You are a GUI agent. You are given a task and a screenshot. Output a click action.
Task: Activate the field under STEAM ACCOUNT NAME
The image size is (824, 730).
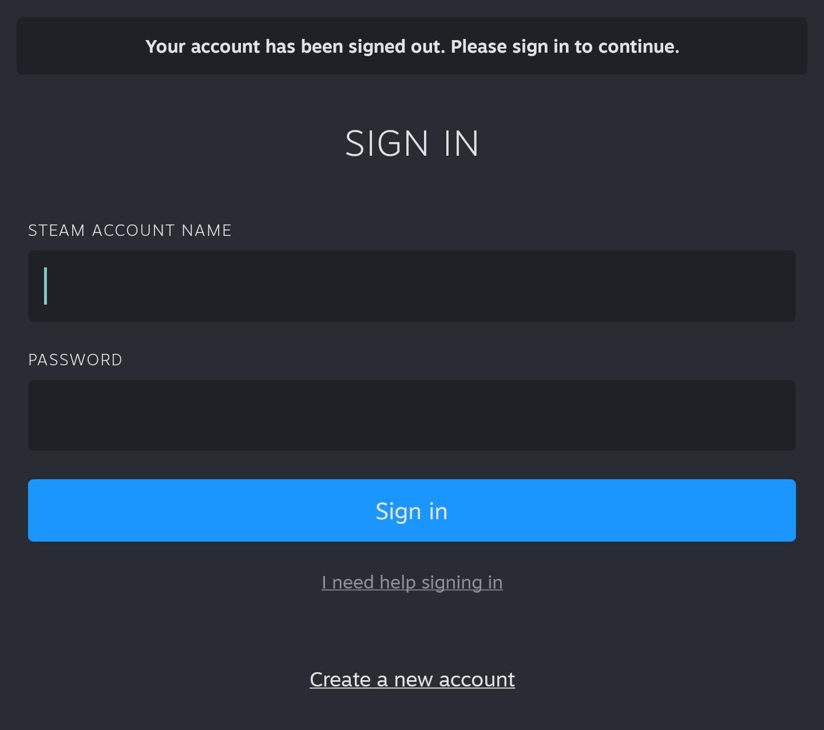coord(412,286)
